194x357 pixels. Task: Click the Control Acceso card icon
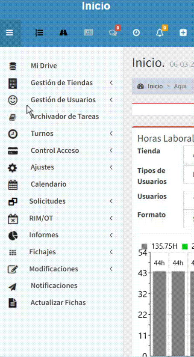(13, 151)
